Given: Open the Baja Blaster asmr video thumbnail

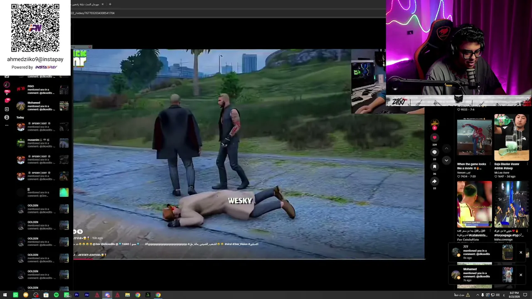Looking at the screenshot, I should tap(511, 137).
